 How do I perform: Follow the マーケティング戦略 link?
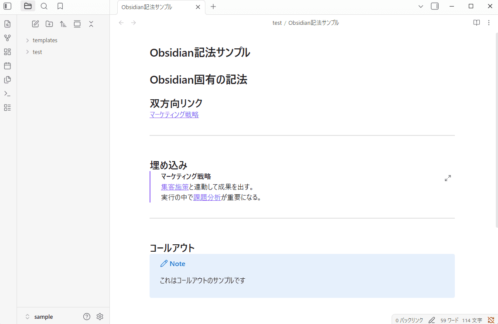(174, 115)
